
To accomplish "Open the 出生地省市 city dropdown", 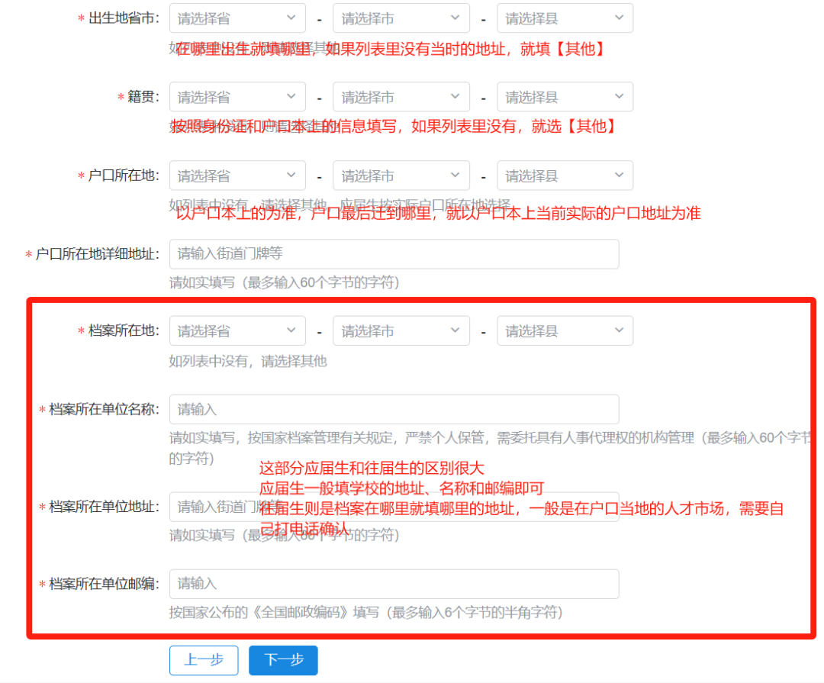I will [401, 18].
